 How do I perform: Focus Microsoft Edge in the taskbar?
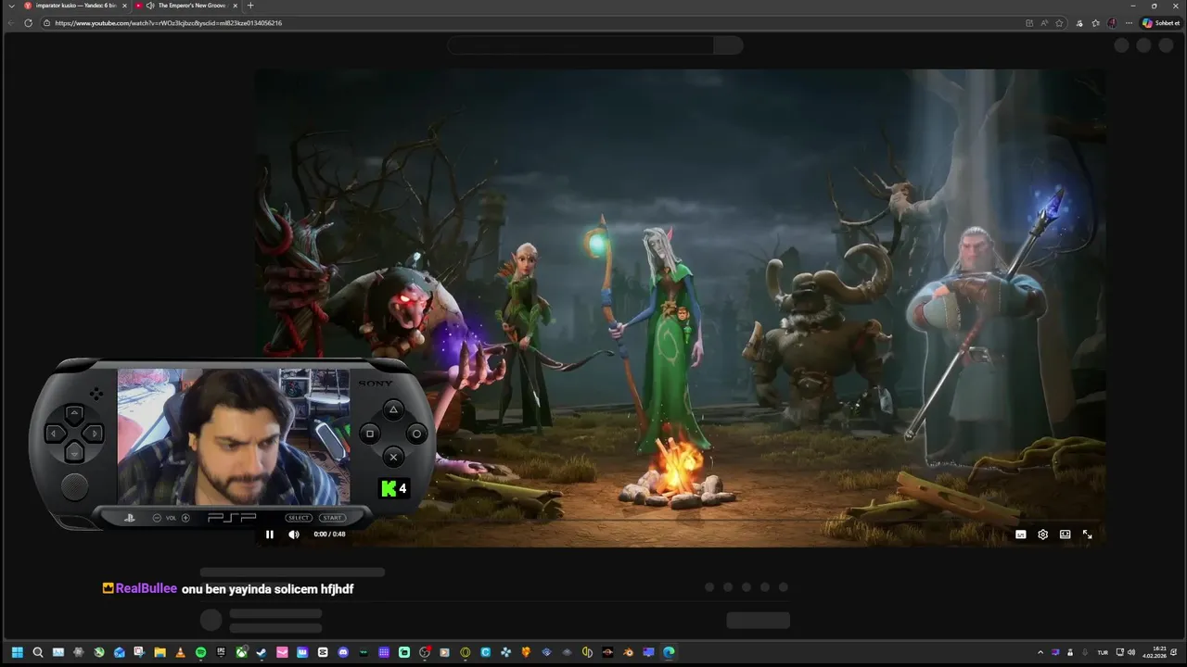pos(669,652)
